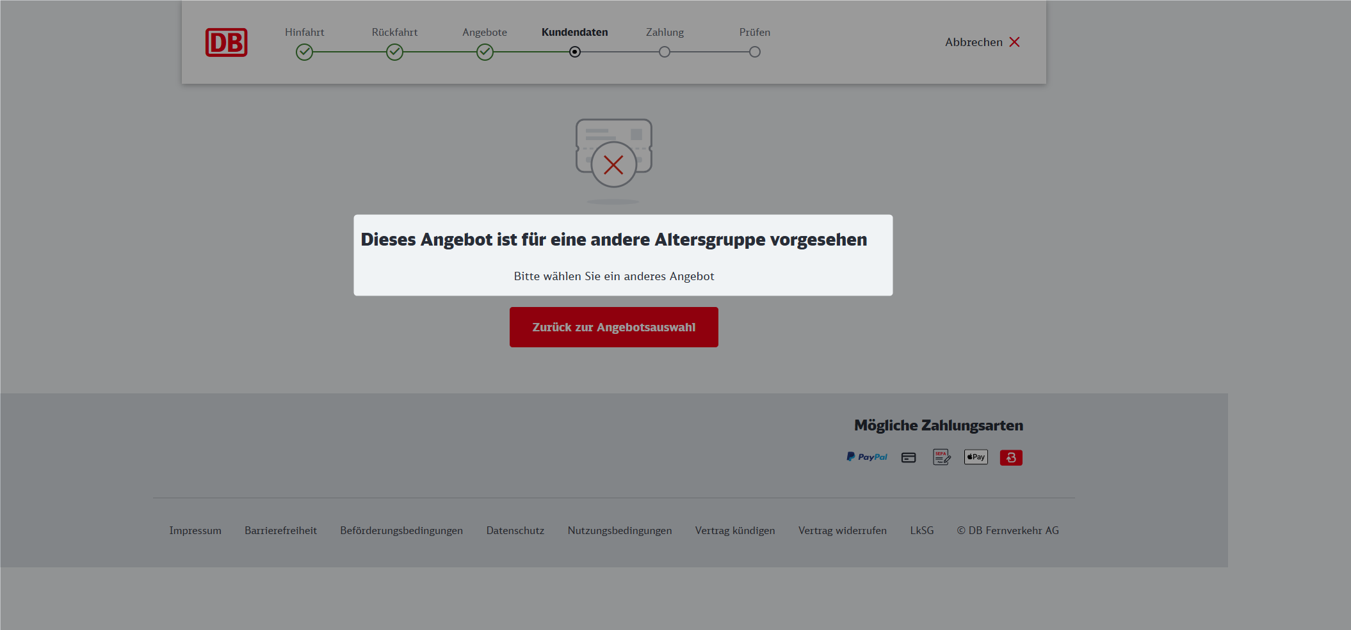Click the DB logo
This screenshot has width=1351, height=630.
pyautogui.click(x=226, y=43)
